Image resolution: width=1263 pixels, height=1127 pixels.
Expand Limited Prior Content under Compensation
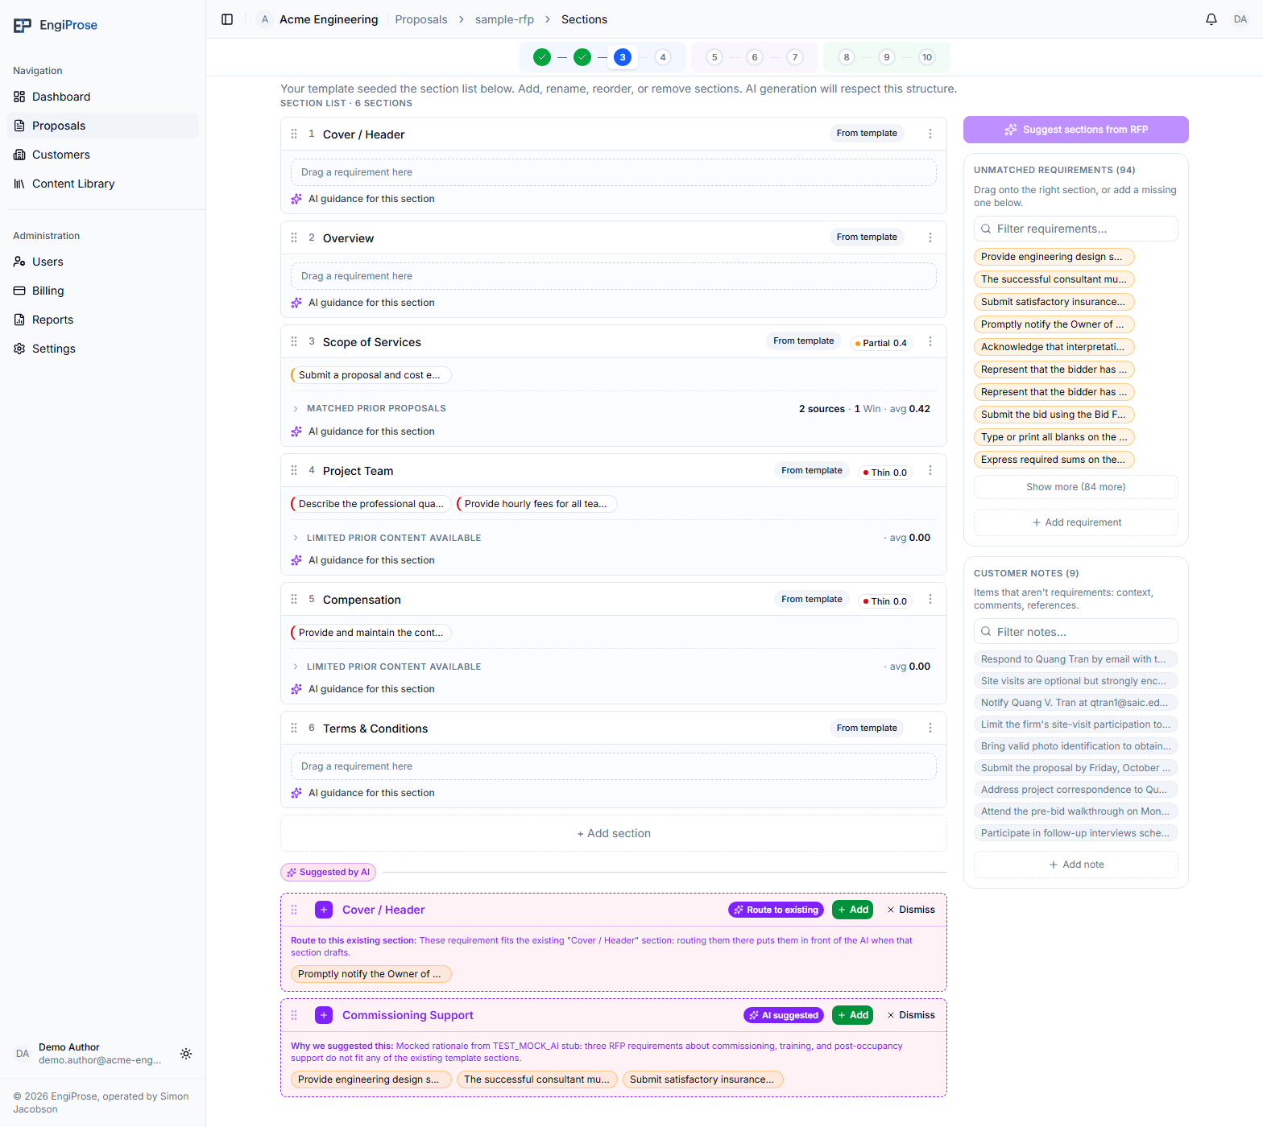point(614,667)
